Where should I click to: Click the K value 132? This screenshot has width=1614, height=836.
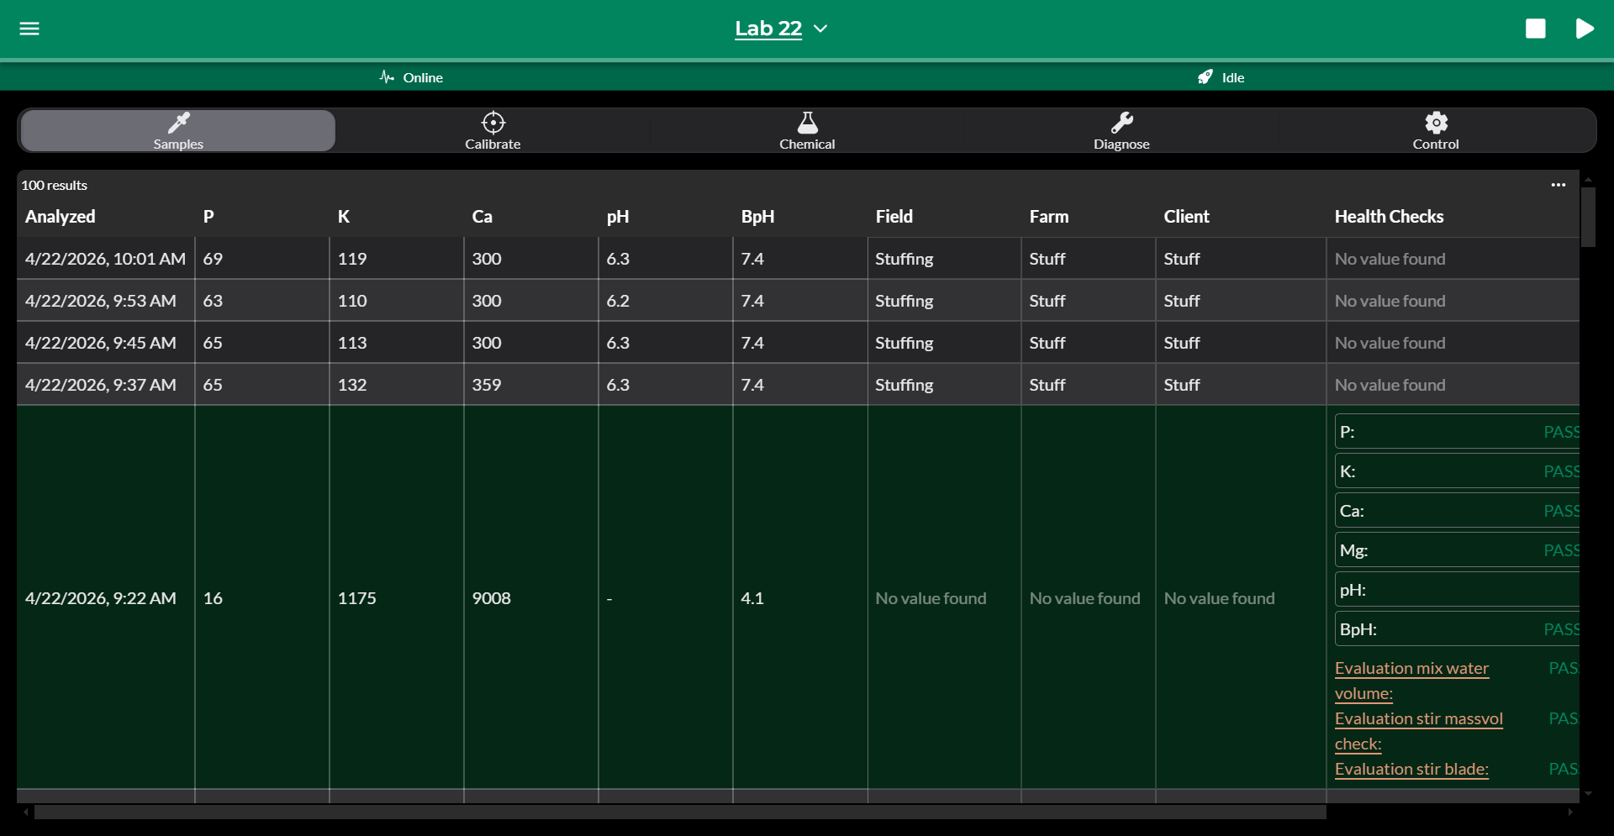(x=351, y=385)
